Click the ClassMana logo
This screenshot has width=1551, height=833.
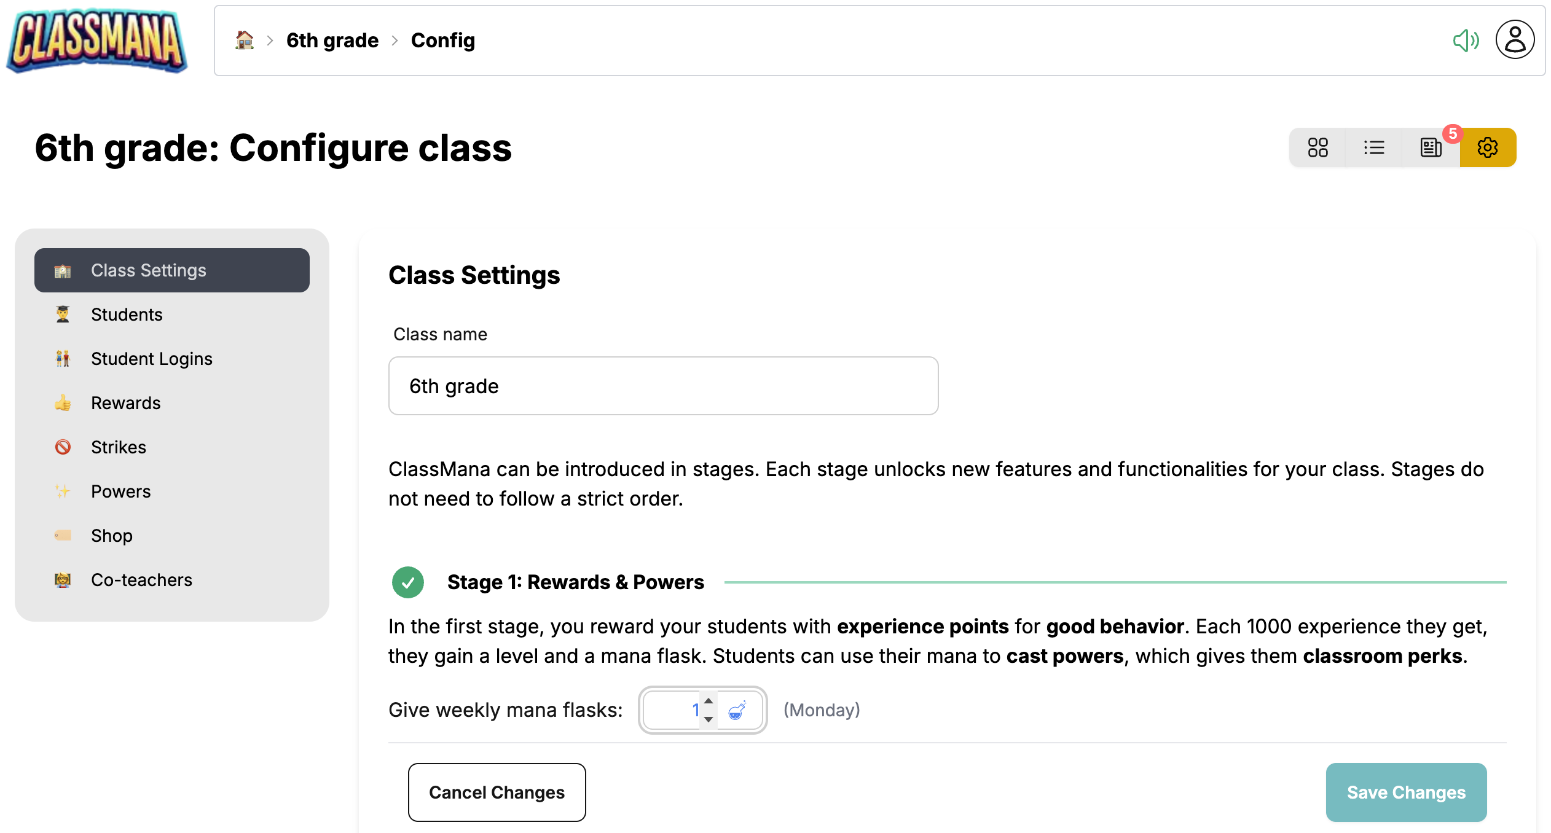pyautogui.click(x=97, y=41)
